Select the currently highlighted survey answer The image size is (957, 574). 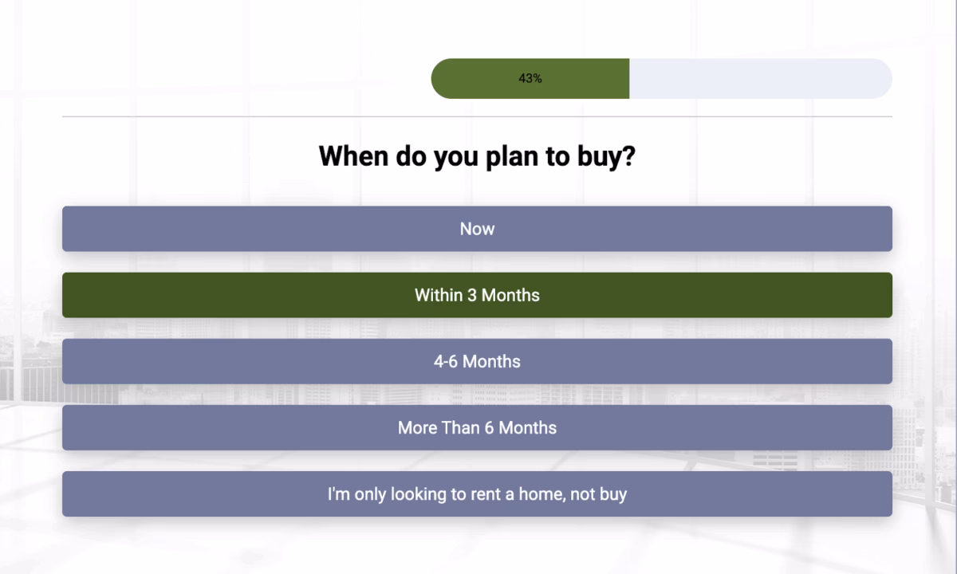[x=477, y=295]
